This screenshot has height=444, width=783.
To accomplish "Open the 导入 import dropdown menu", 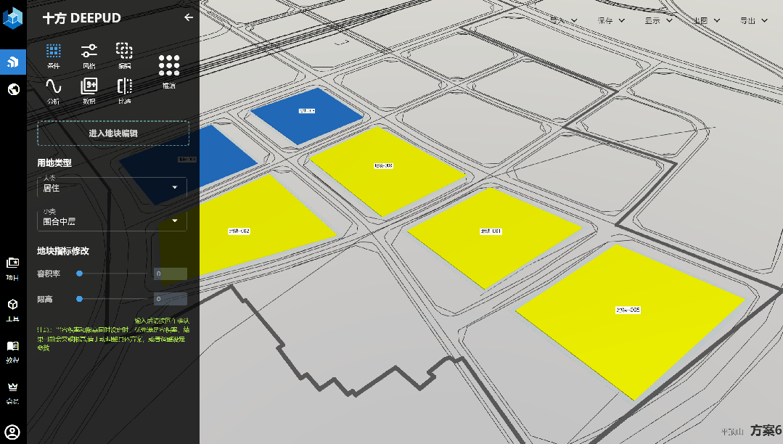I will coord(563,20).
